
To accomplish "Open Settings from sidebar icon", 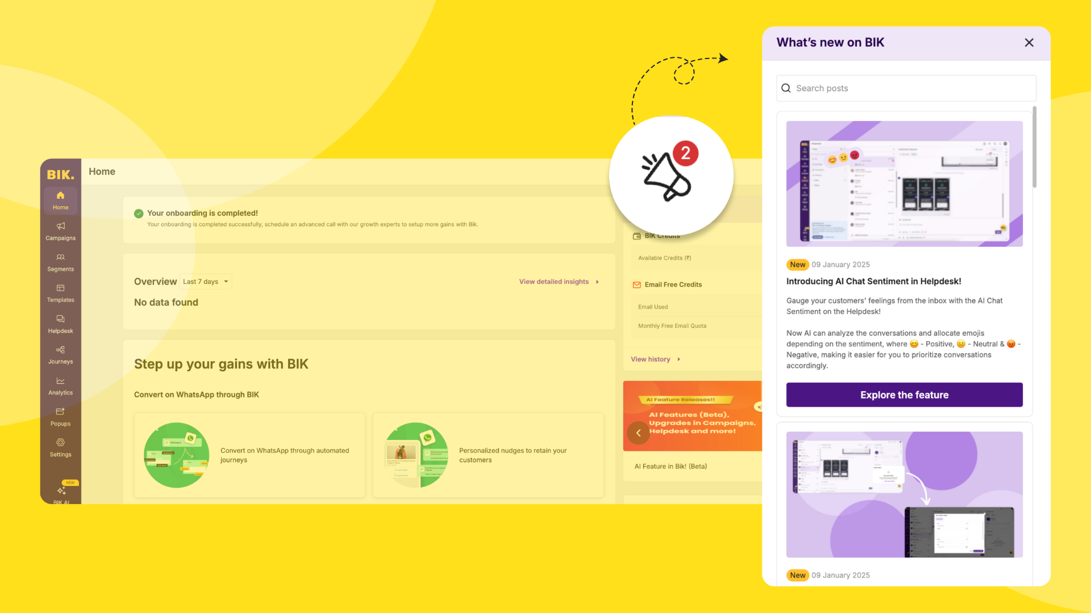I will pyautogui.click(x=61, y=447).
